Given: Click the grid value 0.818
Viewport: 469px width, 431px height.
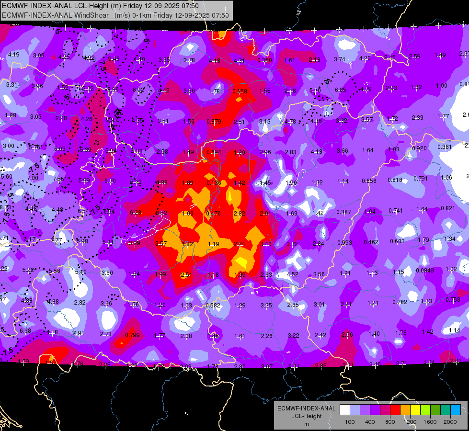Looking at the screenshot, I should [x=395, y=180].
